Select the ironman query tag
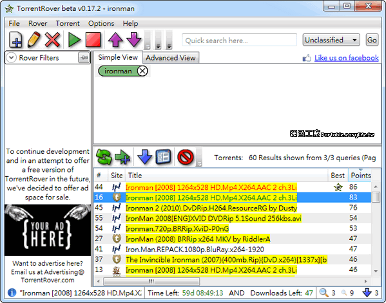Screen dimensions: 386x303 118,71
